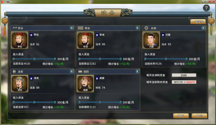The width and height of the screenshot is (216, 125).
Task: Set commerce funding slider to minimum notch
Action: click(x=79, y=59)
